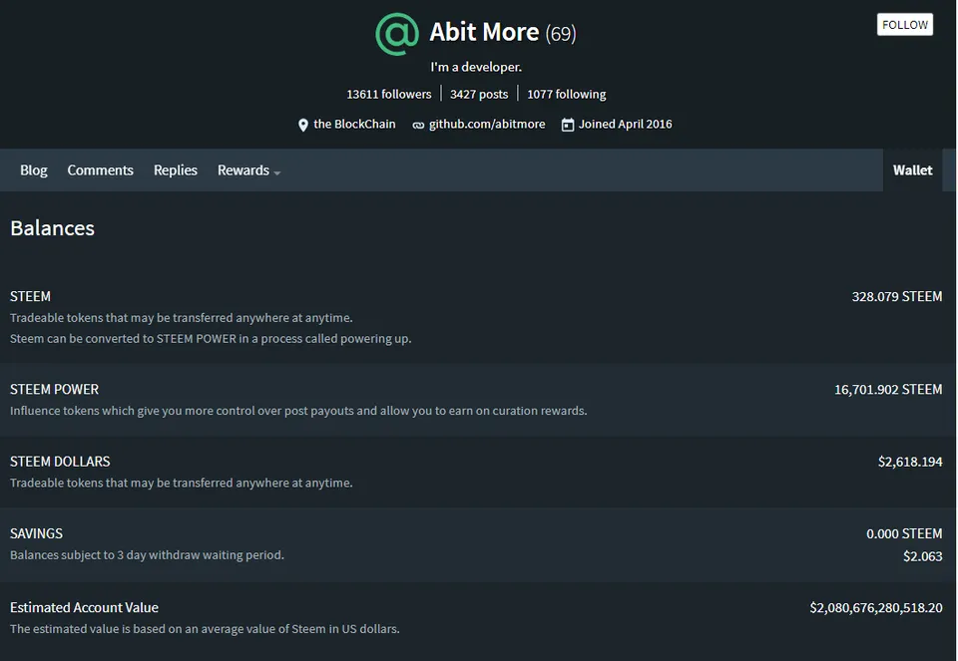
Task: Click the 16,701.902 STEEM power balance
Action: click(888, 390)
